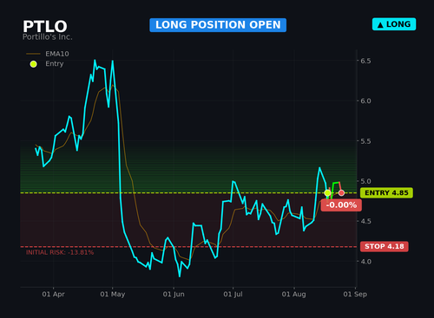The image size is (434, 318).
Task: Click the 6.0 price axis label
Action: tap(365, 101)
